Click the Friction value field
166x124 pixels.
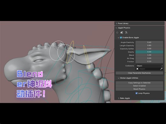point(149,62)
